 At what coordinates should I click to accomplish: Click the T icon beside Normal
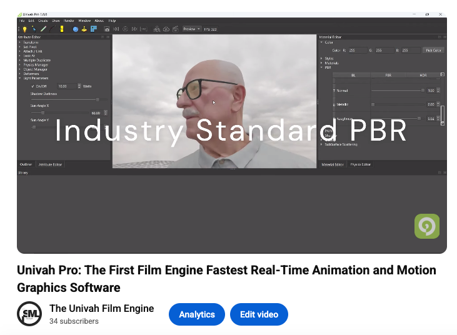click(x=334, y=91)
